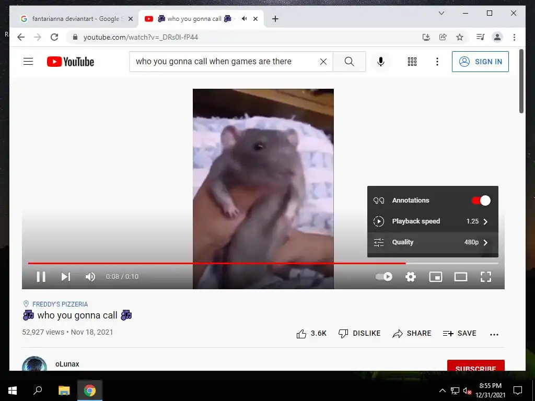Open the oLunax channel name

[x=67, y=364]
